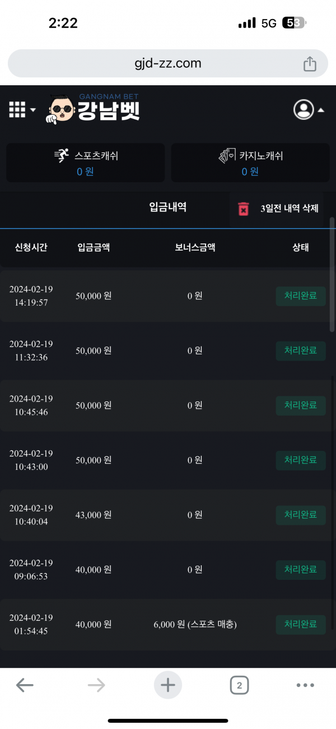Viewport: 336px width, 729px height.
Task: Tap the running figure sports cash icon
Action: click(62, 156)
